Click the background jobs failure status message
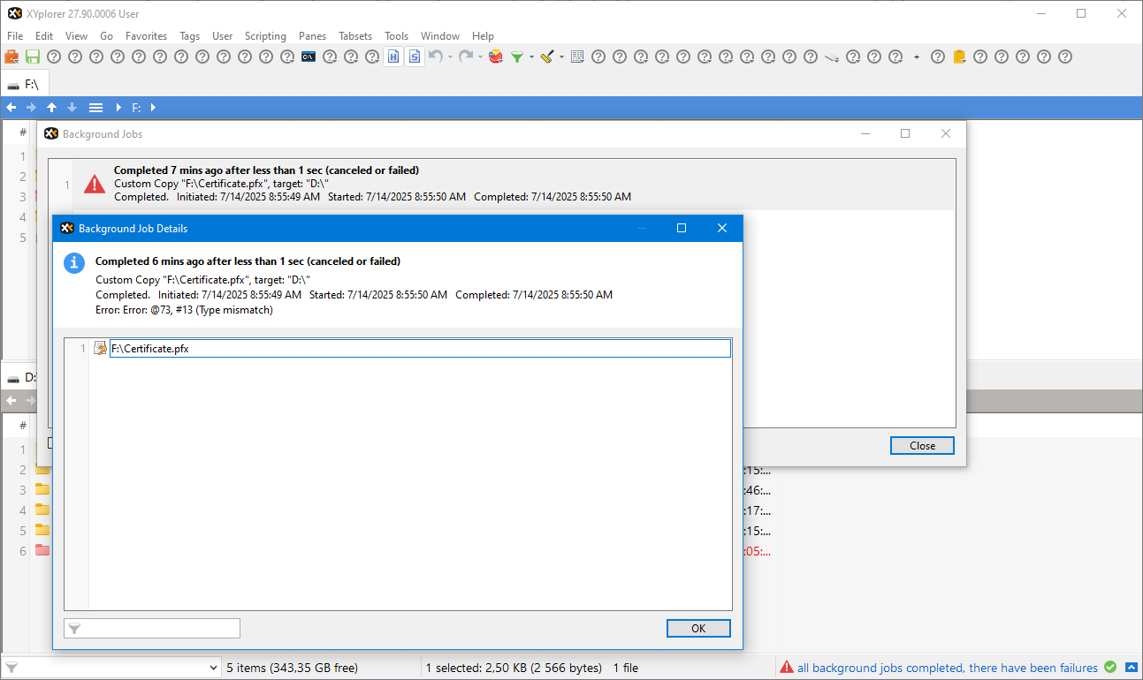Screen dimensions: 1143x680 [947, 668]
